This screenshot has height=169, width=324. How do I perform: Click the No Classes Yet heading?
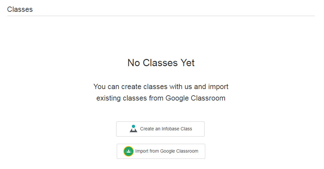tap(161, 63)
